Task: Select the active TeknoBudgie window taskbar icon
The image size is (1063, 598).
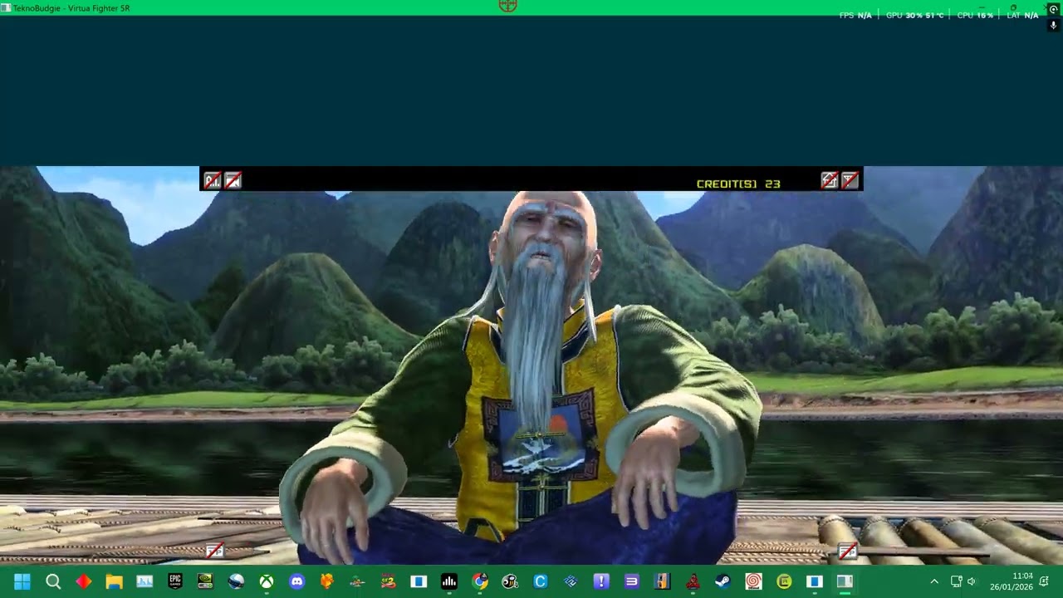Action: 845,581
